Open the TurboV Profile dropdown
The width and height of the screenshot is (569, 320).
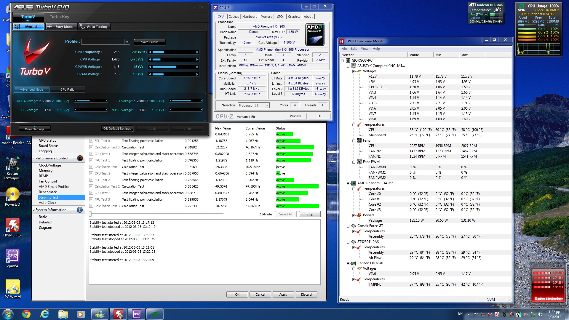[127, 42]
